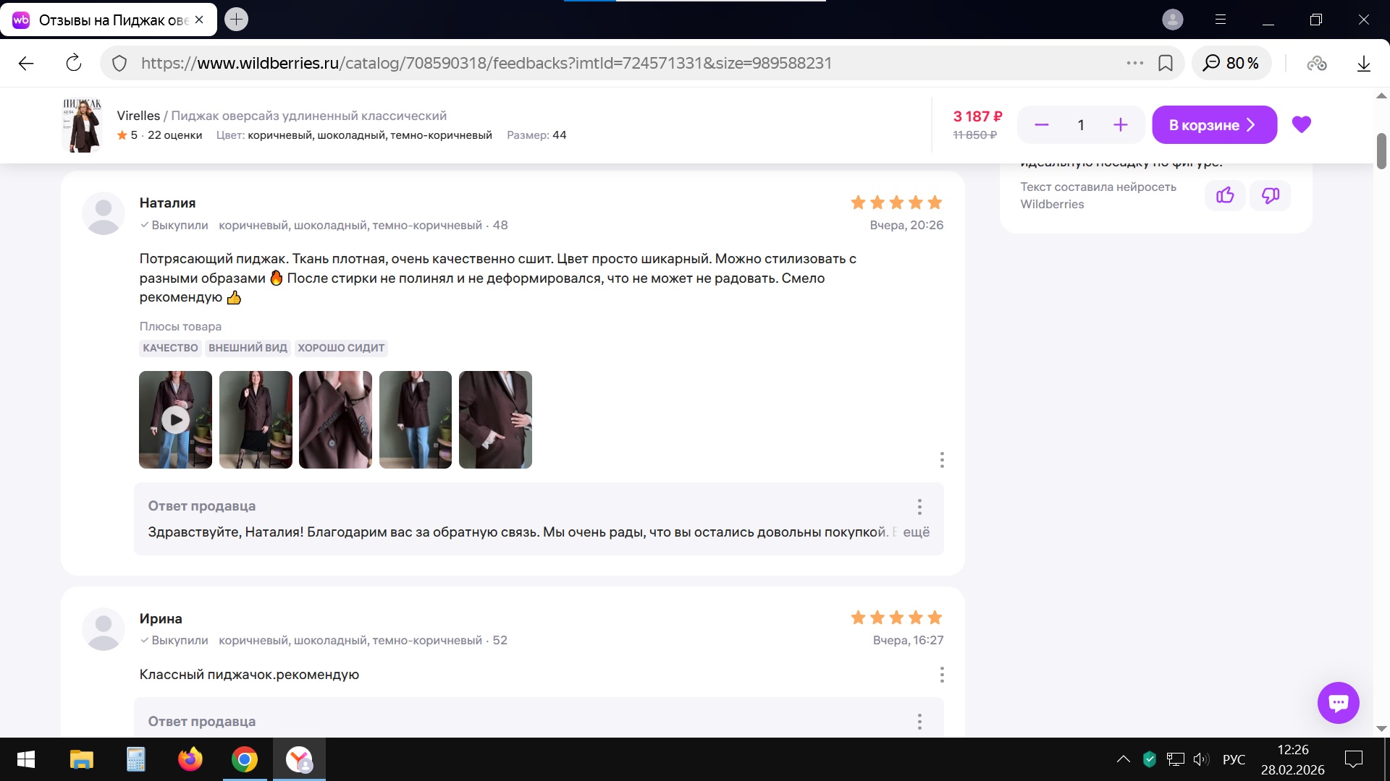Go back with the arrow button
Screen dimensions: 1390x781
pyautogui.click(x=26, y=63)
